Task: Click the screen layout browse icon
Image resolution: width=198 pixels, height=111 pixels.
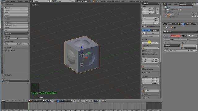Action: (31, 1)
